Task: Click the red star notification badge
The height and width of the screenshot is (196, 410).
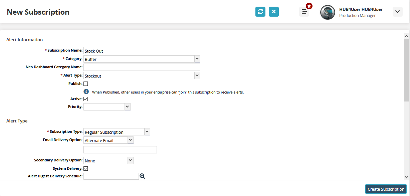Action: (x=309, y=6)
